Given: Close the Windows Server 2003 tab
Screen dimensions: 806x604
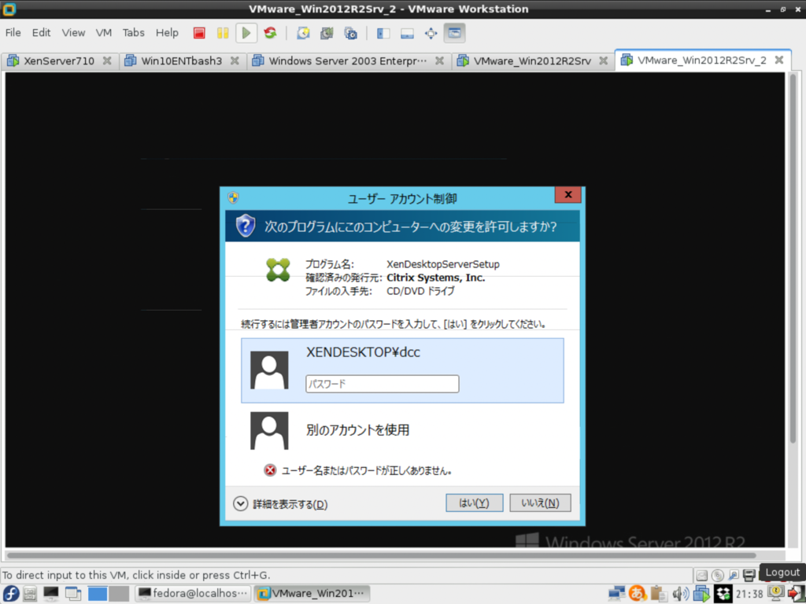Looking at the screenshot, I should click(x=439, y=61).
